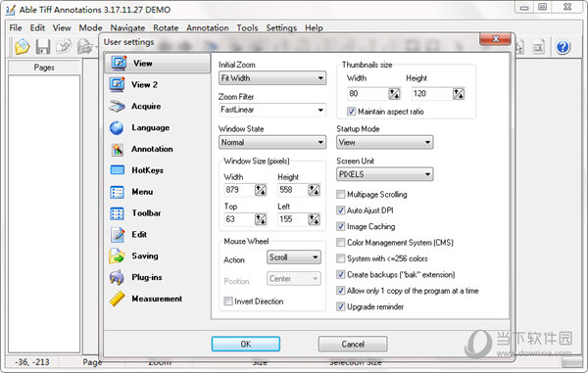Toggle Upgrade reminder checkbox
This screenshot has height=373, width=588.
pyautogui.click(x=340, y=306)
